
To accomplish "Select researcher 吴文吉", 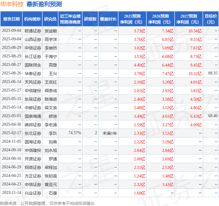I will 51,108.
